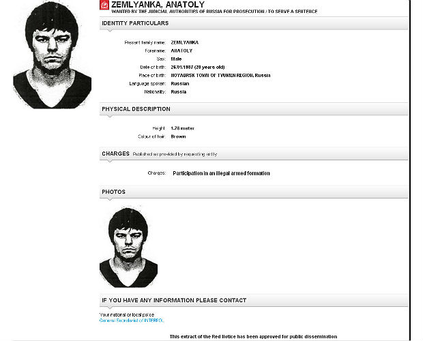Viewport: 423px width, 341px height.
Task: Open the smaller photo under Photos section
Action: coord(128,247)
